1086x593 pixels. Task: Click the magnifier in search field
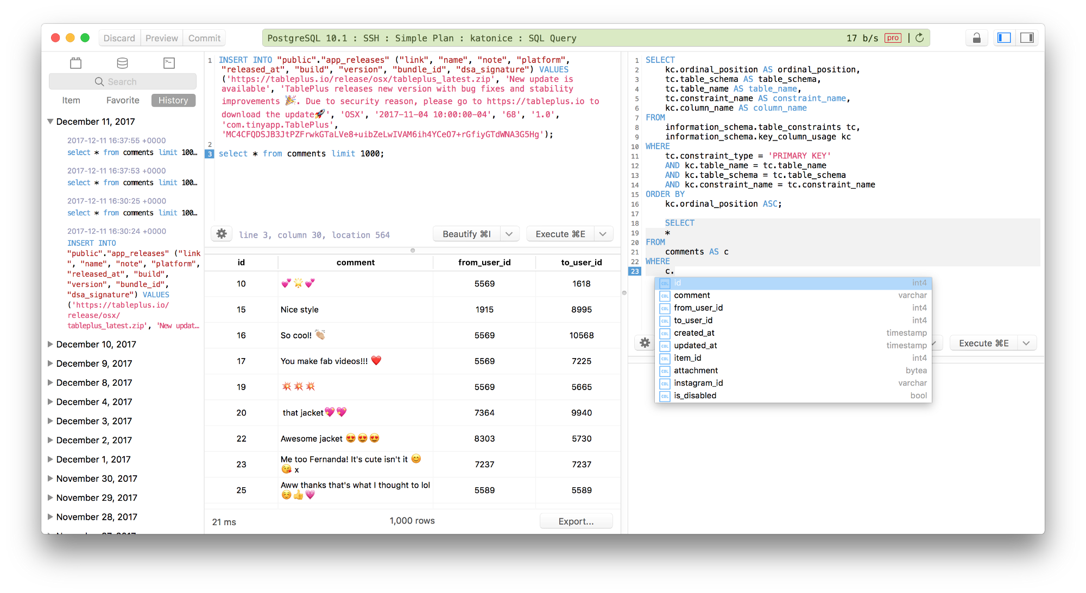tap(99, 81)
